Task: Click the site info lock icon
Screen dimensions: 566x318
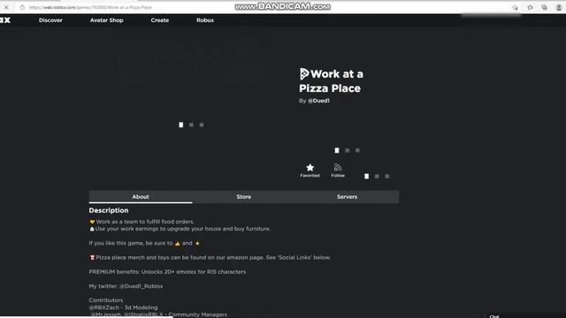Action: 22,7
